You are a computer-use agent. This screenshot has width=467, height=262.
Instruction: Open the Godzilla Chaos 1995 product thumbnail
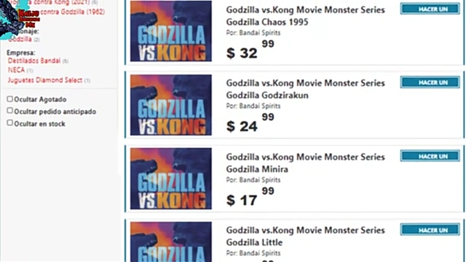171,31
